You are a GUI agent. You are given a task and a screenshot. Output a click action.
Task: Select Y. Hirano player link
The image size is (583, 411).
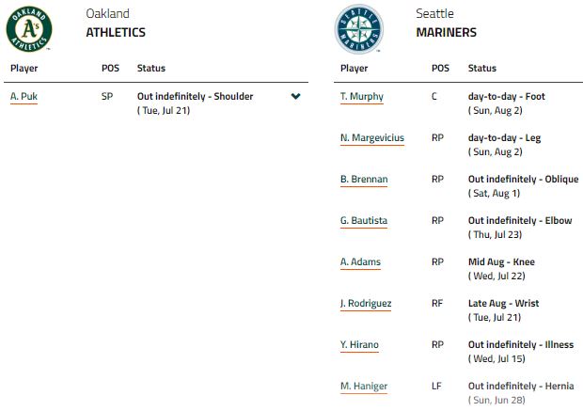click(x=359, y=345)
